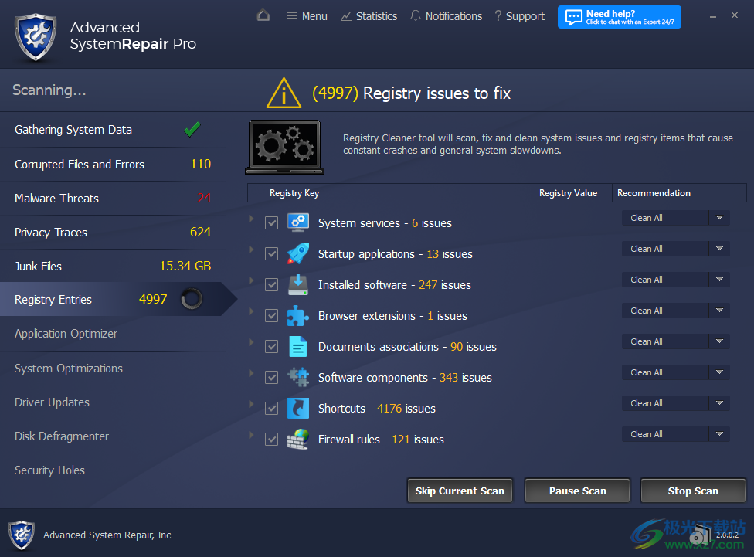754x557 pixels.
Task: Click the Shortcuts arrow icon
Action: coord(298,408)
